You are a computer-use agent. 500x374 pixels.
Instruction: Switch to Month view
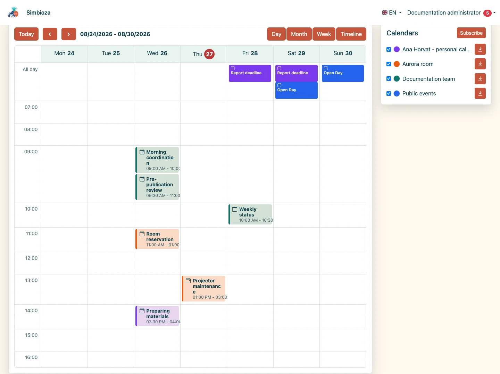(x=299, y=34)
